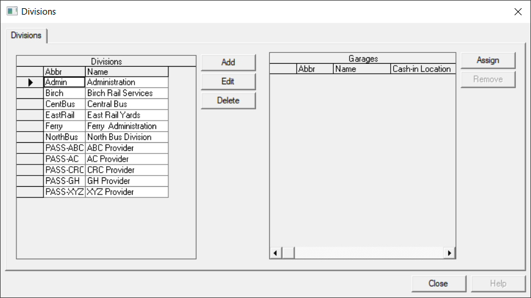Click the Add button
Viewport: 531px width, 298px height.
click(228, 63)
